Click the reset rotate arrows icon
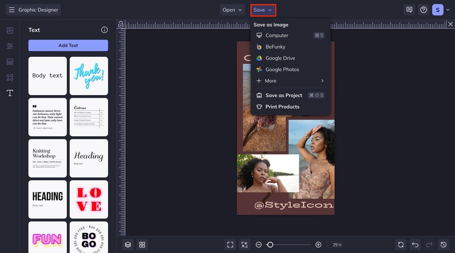Image resolution: width=455 pixels, height=253 pixels. 401,245
